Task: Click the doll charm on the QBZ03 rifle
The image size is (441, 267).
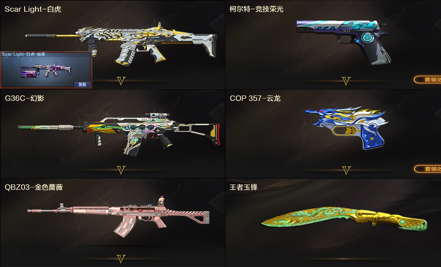Action: click(x=161, y=201)
